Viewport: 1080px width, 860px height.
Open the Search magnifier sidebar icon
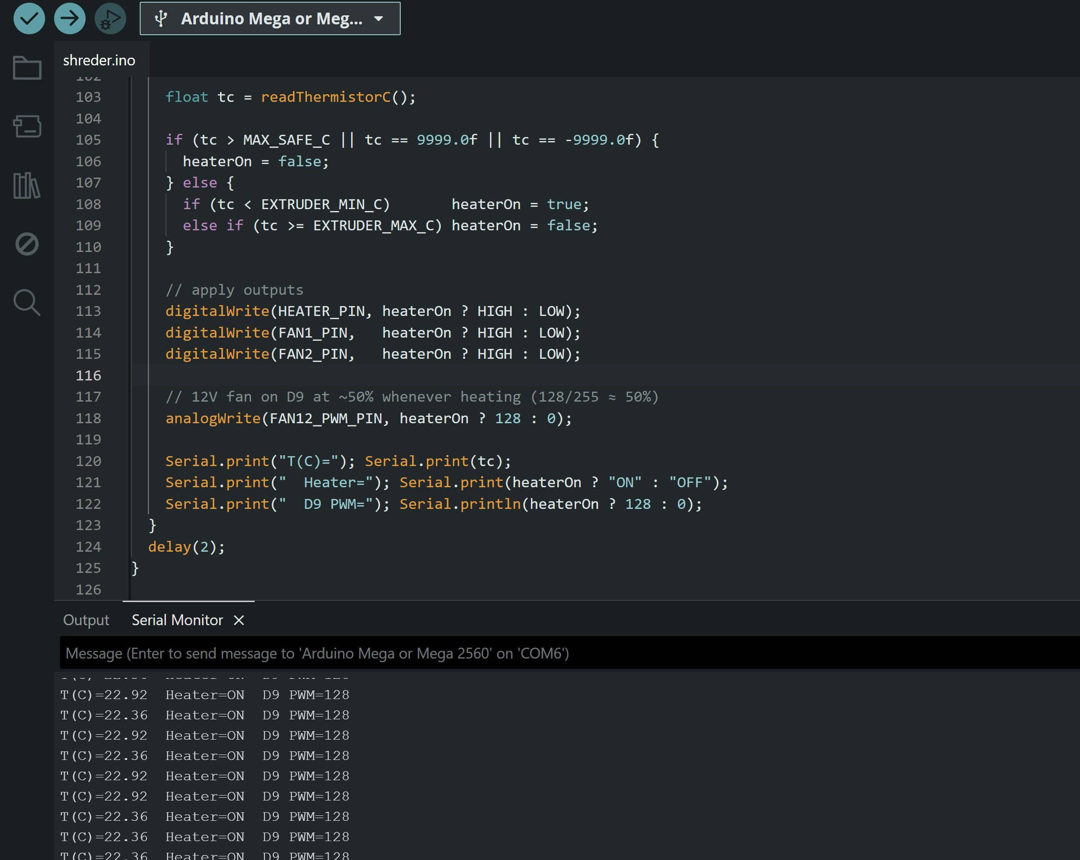coord(27,302)
